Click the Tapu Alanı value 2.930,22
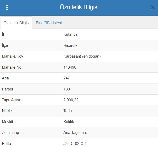 71,100
